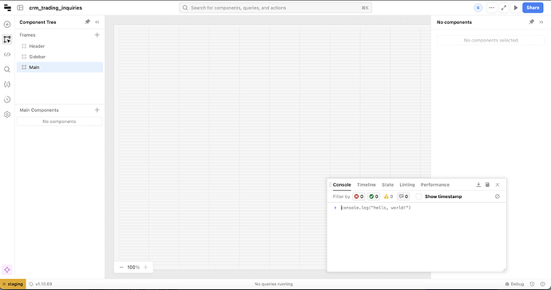Image resolution: width=551 pixels, height=290 pixels.
Task: Download the console logs
Action: point(478,185)
